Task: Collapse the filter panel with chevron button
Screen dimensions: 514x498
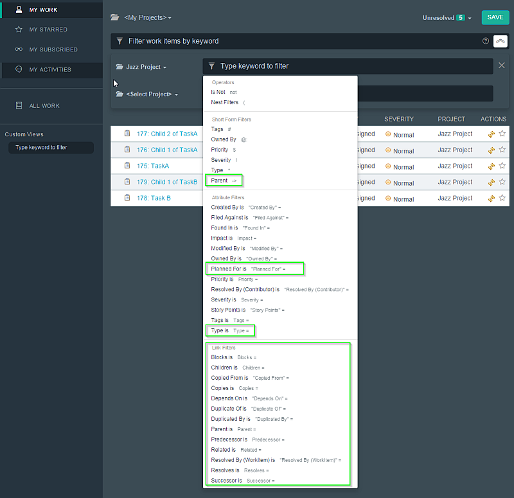Action: (x=501, y=41)
